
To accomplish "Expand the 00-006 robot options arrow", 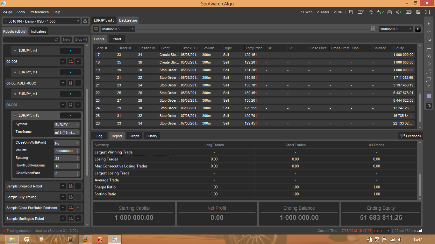I will point(63,62).
